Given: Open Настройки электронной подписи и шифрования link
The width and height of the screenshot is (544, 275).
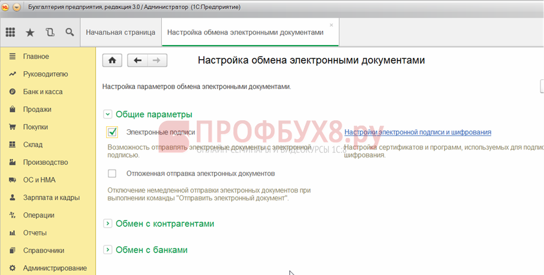Looking at the screenshot, I should pyautogui.click(x=418, y=132).
